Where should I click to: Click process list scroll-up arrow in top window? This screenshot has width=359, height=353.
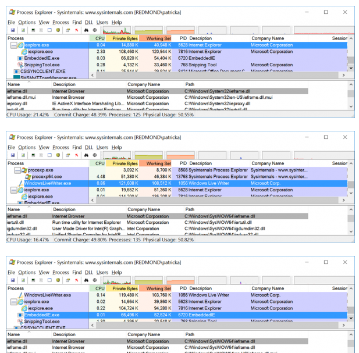[x=351, y=38]
